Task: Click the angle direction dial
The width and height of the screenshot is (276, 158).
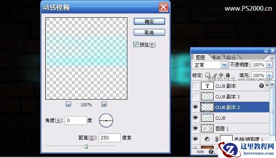Action: [x=106, y=120]
